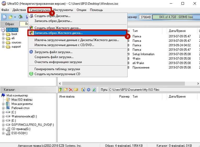200x147 pixels.
Task: Click the green refresh icon in catalog toolbar
Action: pyautogui.click(x=94, y=90)
